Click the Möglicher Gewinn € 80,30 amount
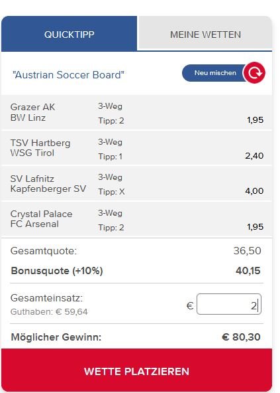Image resolution: width=280 pixels, height=393 pixels. (x=241, y=337)
